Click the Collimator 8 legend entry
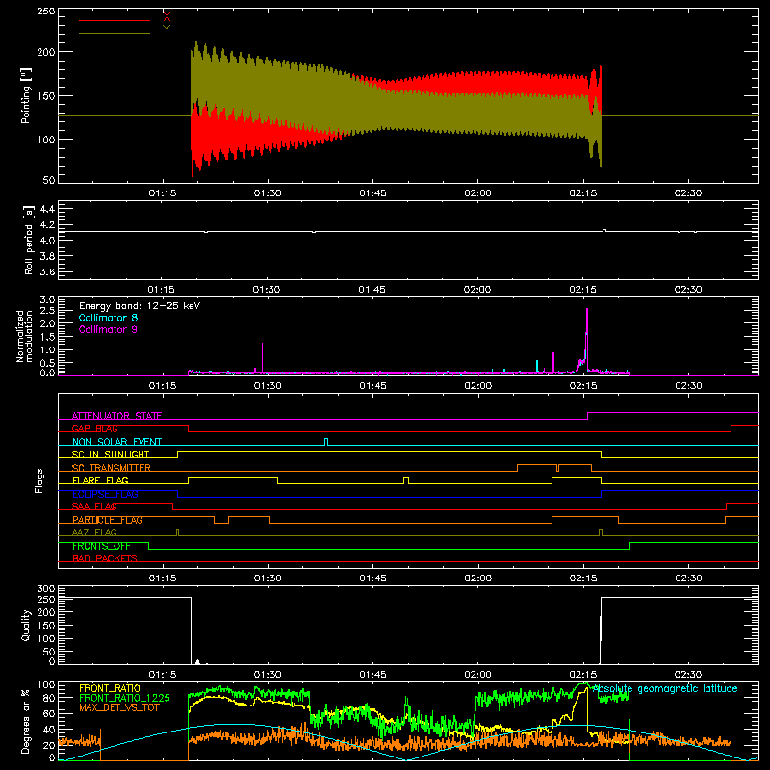The image size is (770, 770). pos(108,318)
